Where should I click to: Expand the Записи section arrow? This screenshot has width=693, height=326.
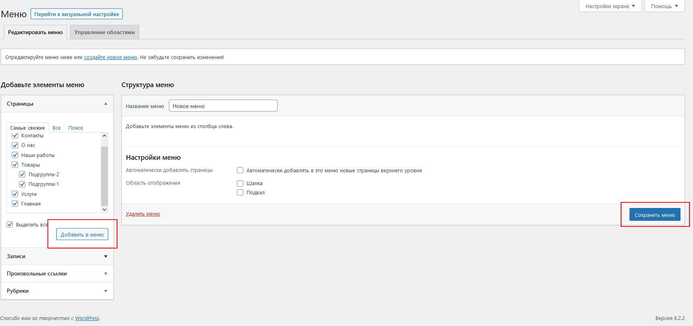click(x=106, y=257)
